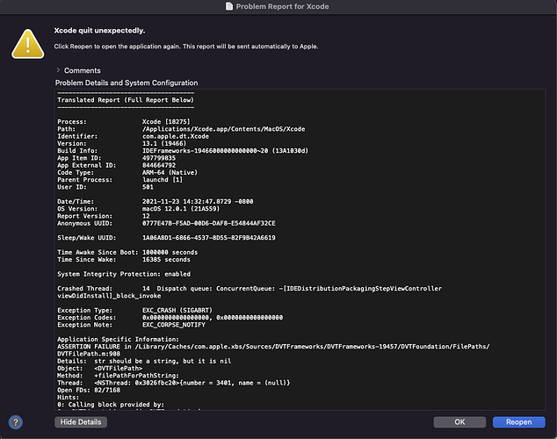Click Time Awake Since Boot value
The width and height of the screenshot is (557, 439).
170,252
